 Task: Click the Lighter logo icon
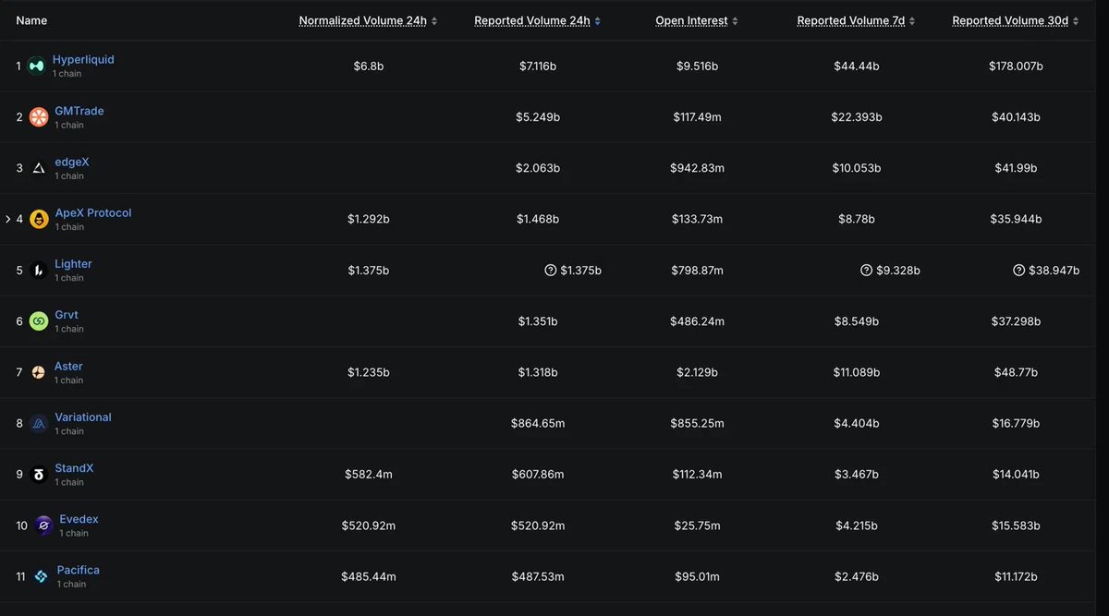(38, 270)
